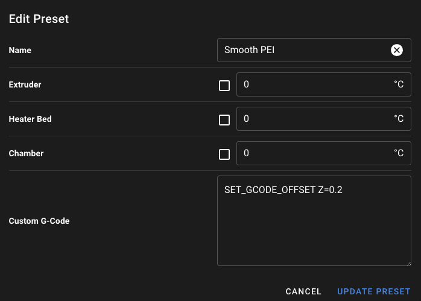Click the SET_GCODE_OFFSET Z=0.2 text line
The image size is (421, 301).
[283, 190]
